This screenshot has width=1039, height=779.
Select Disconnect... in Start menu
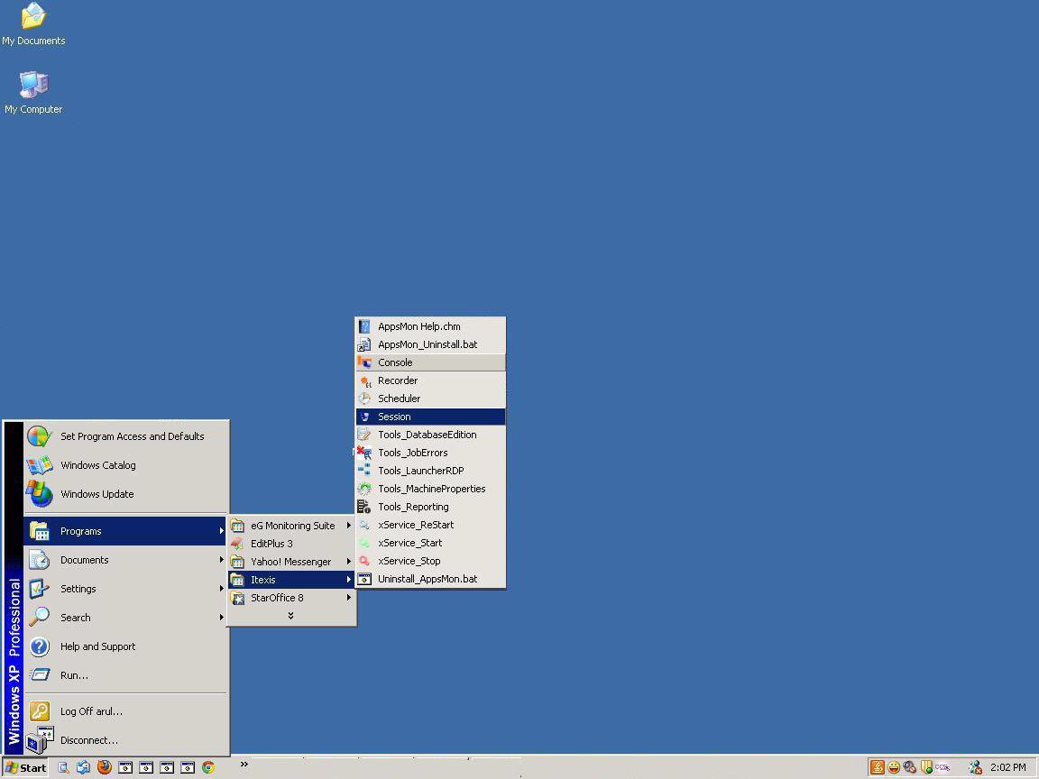(126, 740)
